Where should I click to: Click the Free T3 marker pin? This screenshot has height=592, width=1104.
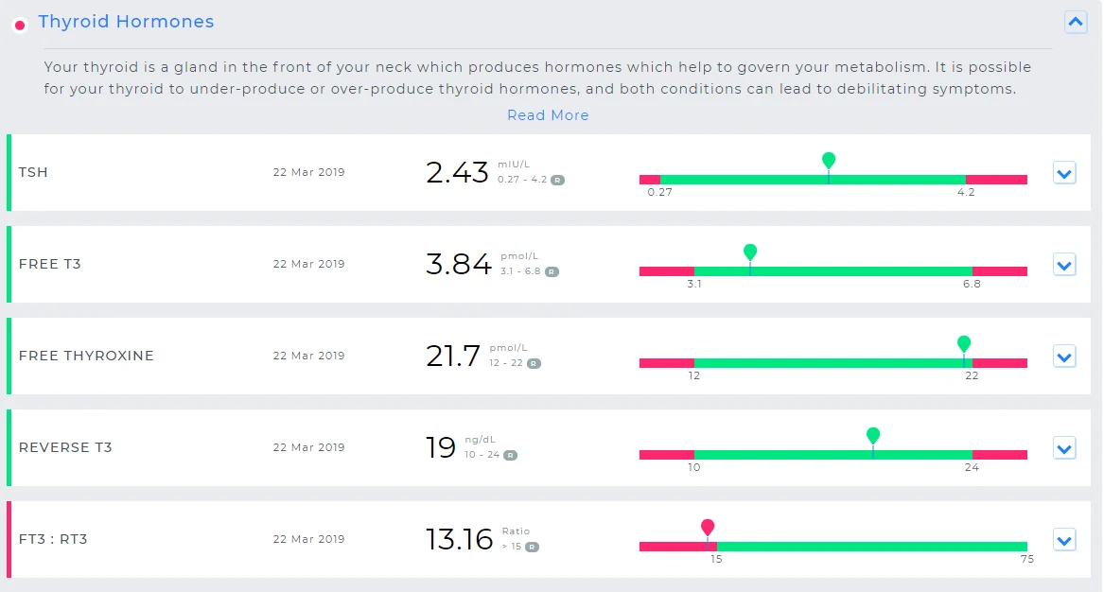pos(750,252)
